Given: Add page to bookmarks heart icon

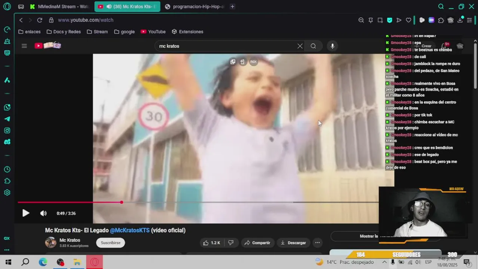Looking at the screenshot, I should point(408,20).
